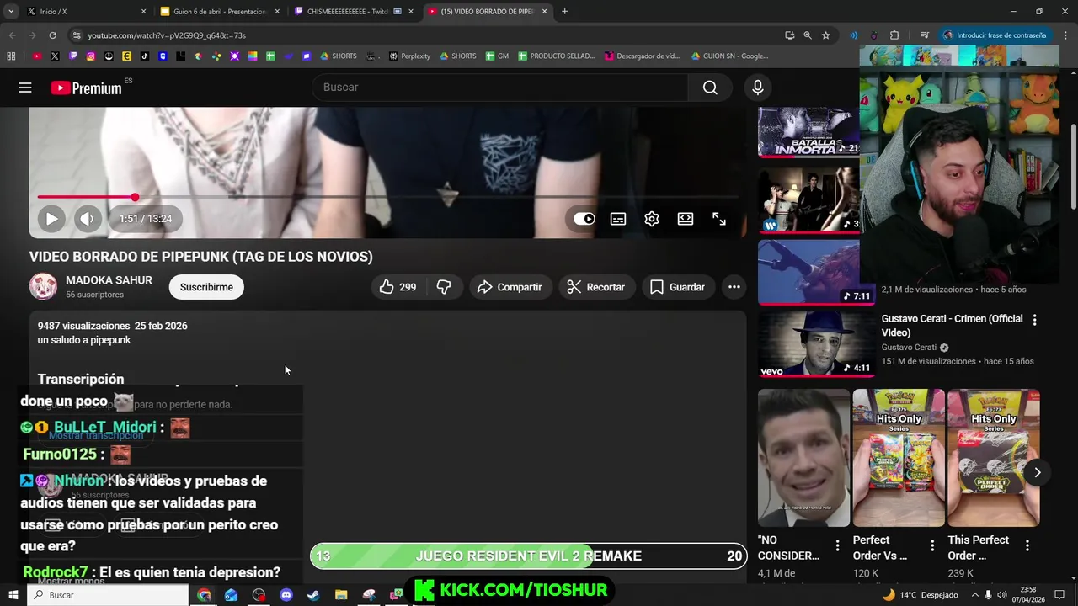This screenshot has height=606, width=1078.
Task: Open the YouTube hamburger guide menu
Action: point(25,88)
